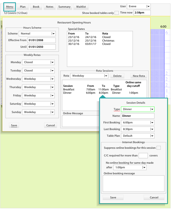Toggle Show booked tables only checkbox
The image size is (172, 211).
(x=117, y=13)
